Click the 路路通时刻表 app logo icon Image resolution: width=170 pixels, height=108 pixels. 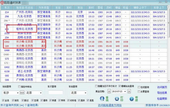click(x=2, y=3)
